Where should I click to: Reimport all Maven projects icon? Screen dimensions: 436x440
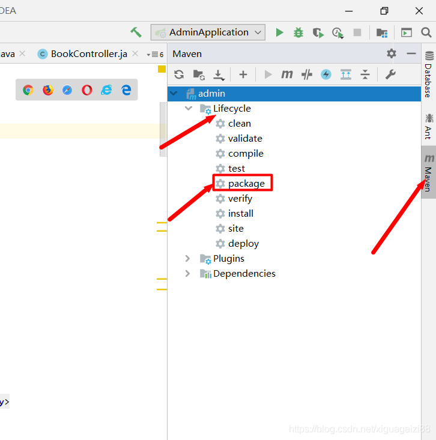179,74
